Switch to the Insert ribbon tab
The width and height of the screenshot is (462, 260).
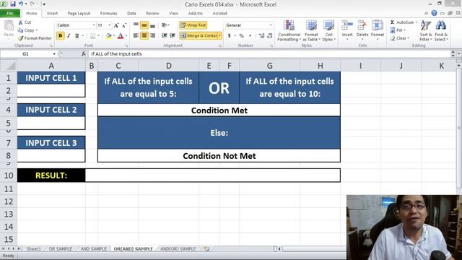[52, 13]
